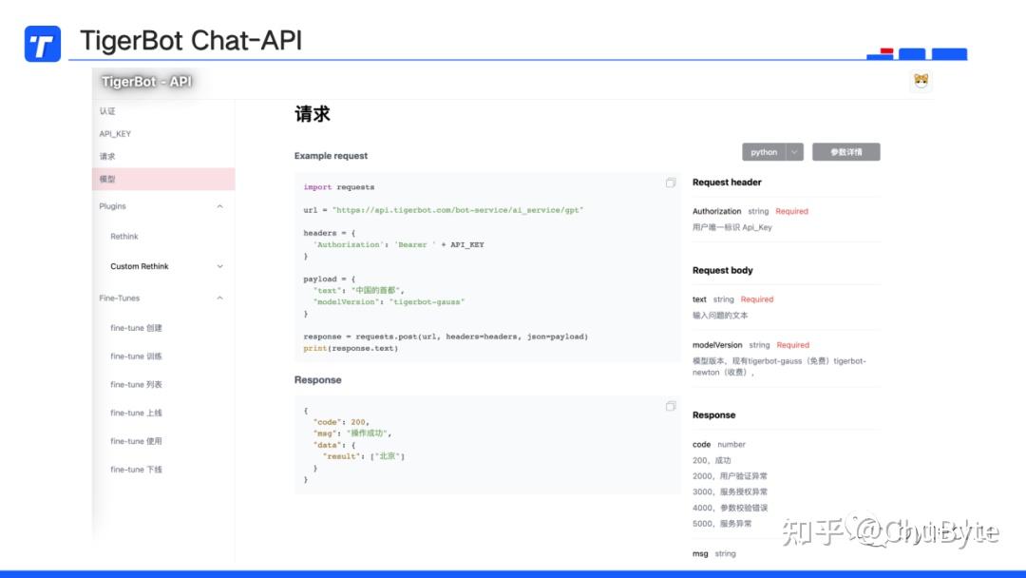The width and height of the screenshot is (1026, 578).
Task: Click the Example request label
Action: (x=332, y=156)
